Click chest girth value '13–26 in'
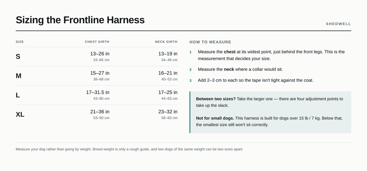 pos(100,54)
